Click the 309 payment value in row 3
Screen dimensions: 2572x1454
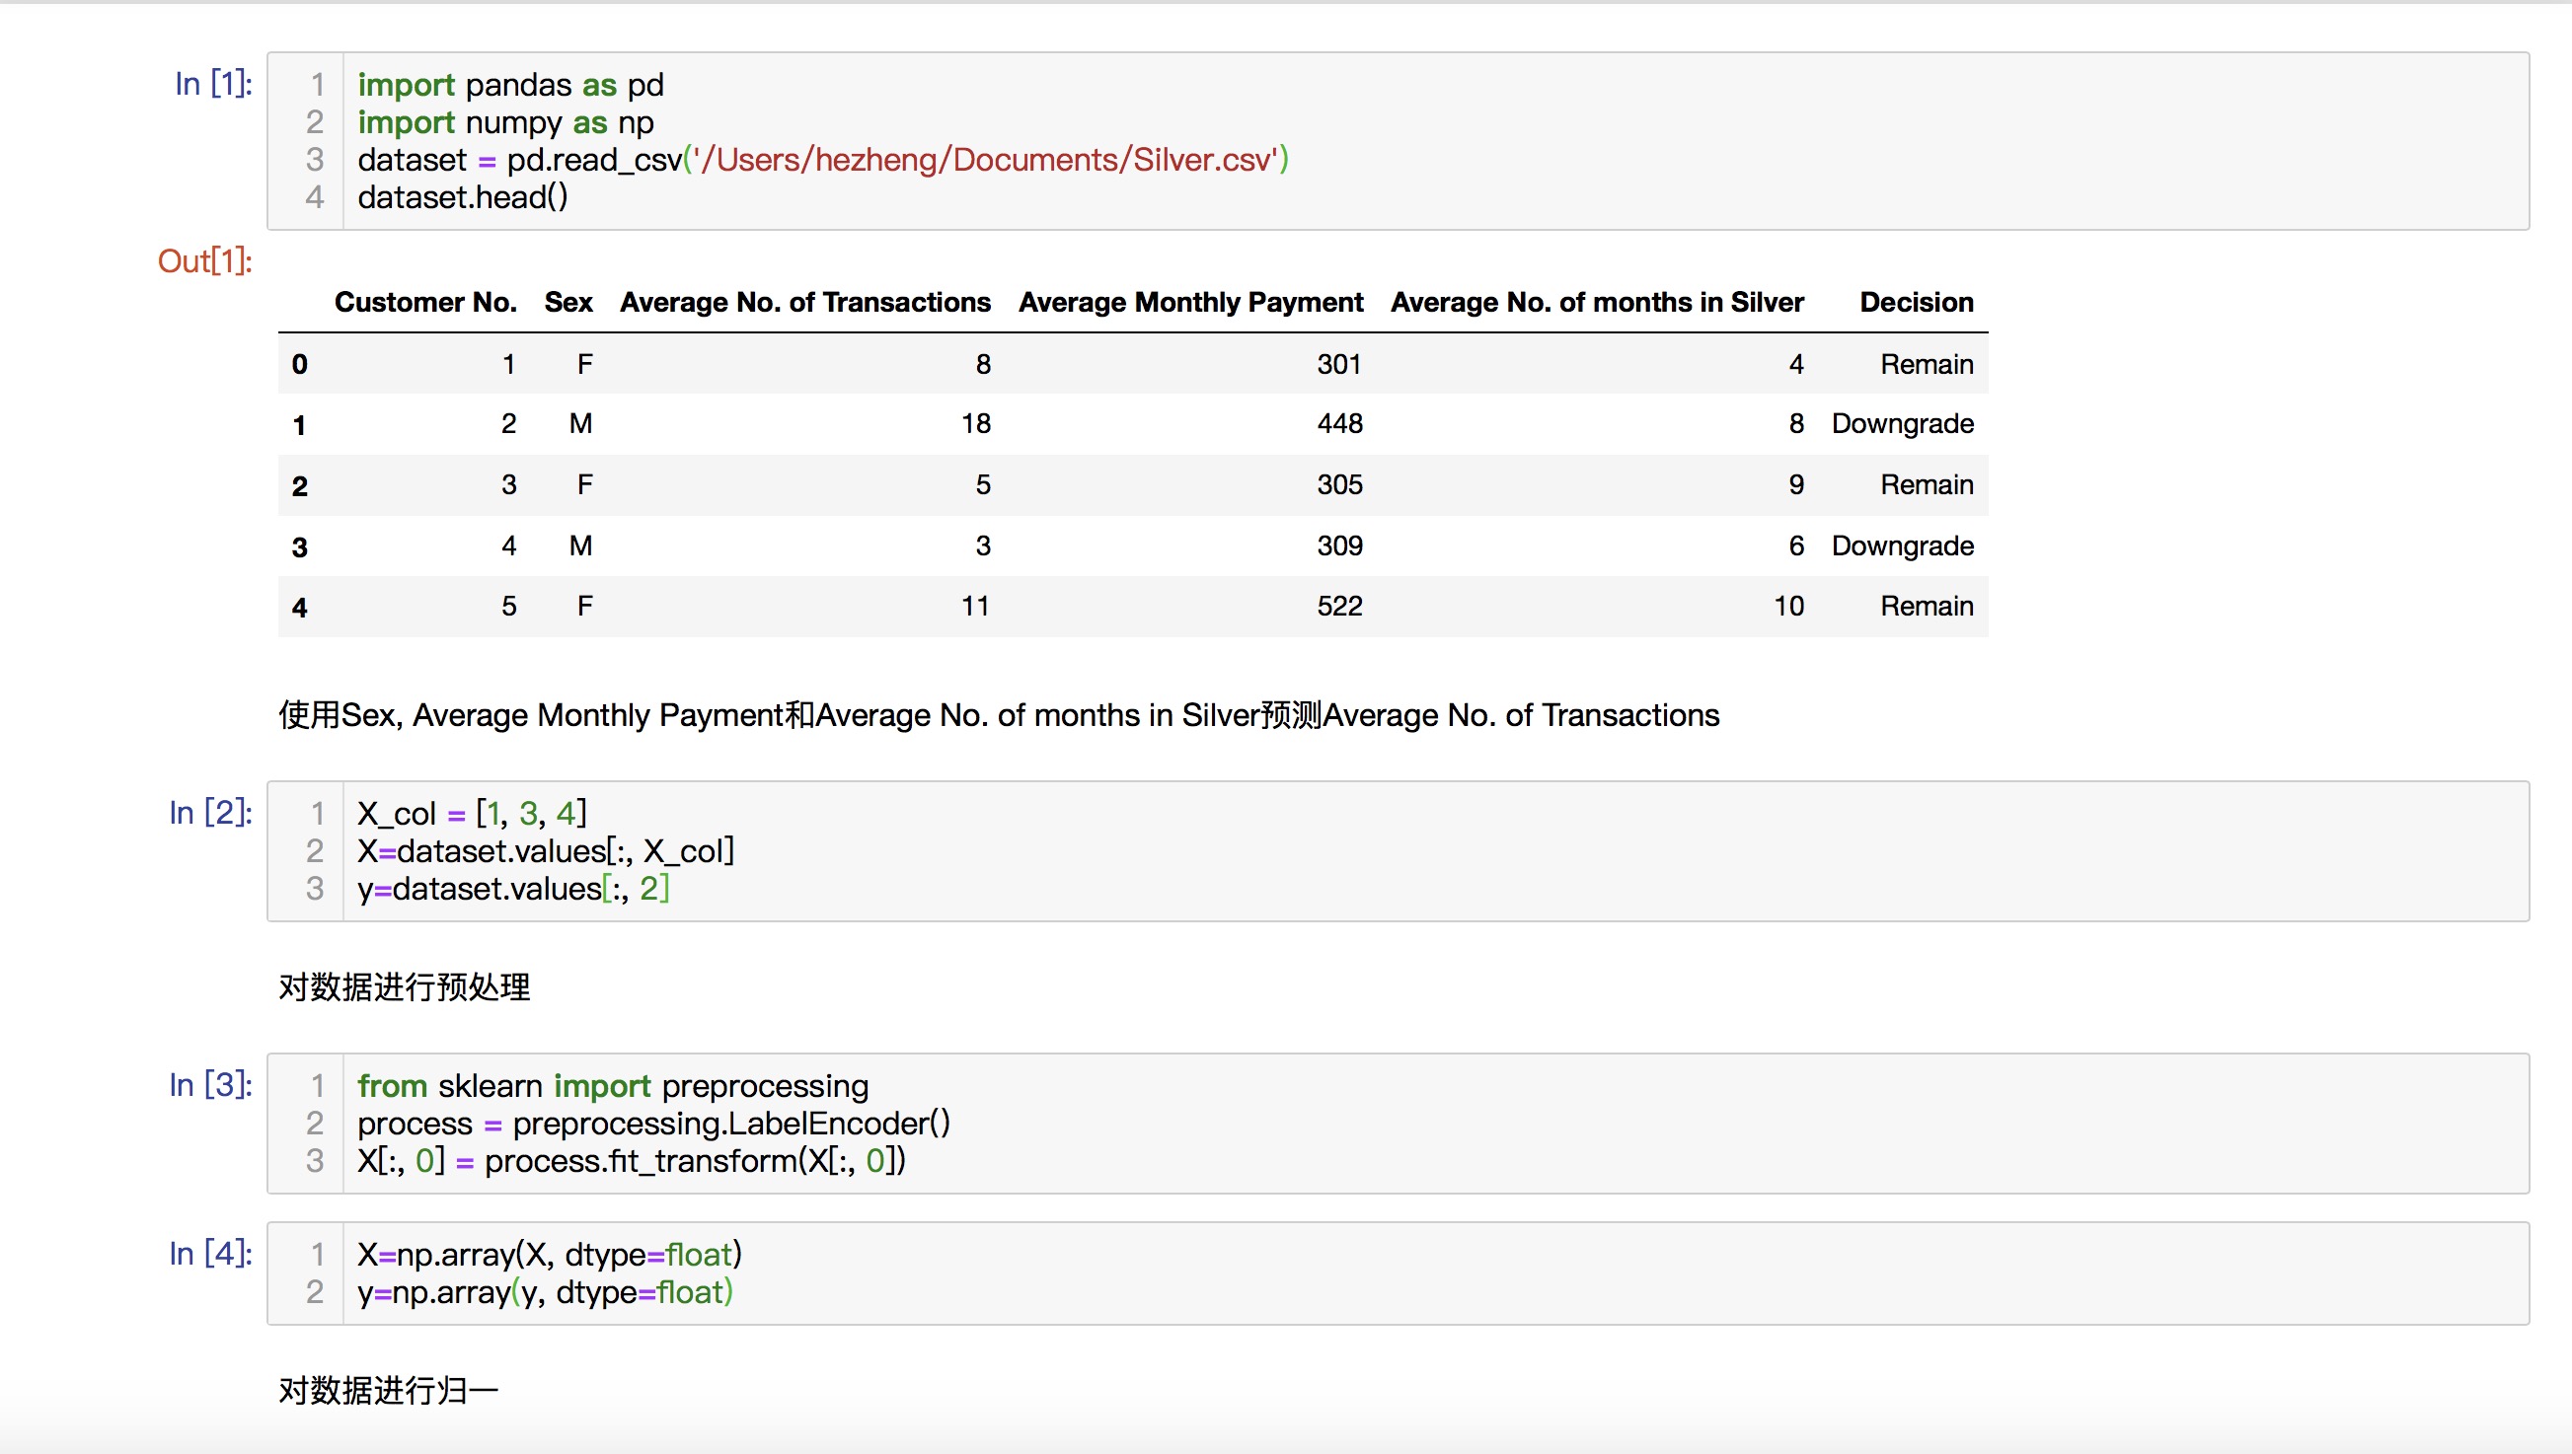click(1338, 546)
